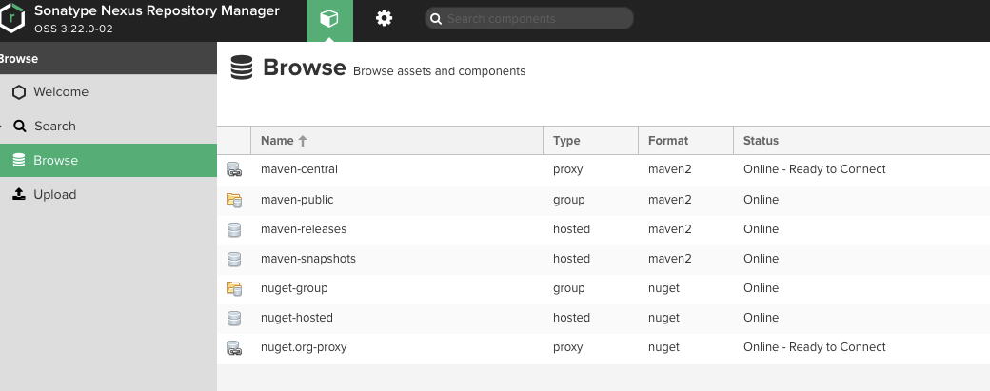Click the Upload icon in sidebar

coord(19,194)
